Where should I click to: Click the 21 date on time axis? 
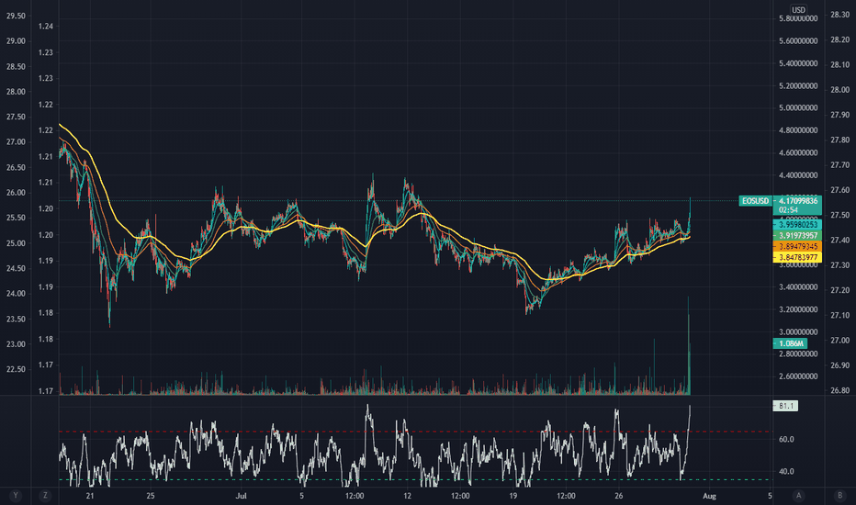click(x=89, y=496)
